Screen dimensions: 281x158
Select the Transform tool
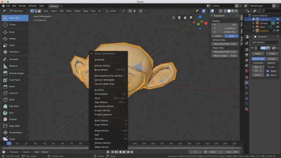[x=15, y=52]
